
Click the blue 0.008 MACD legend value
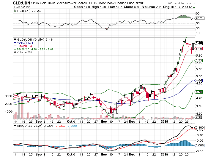click(x=72, y=126)
